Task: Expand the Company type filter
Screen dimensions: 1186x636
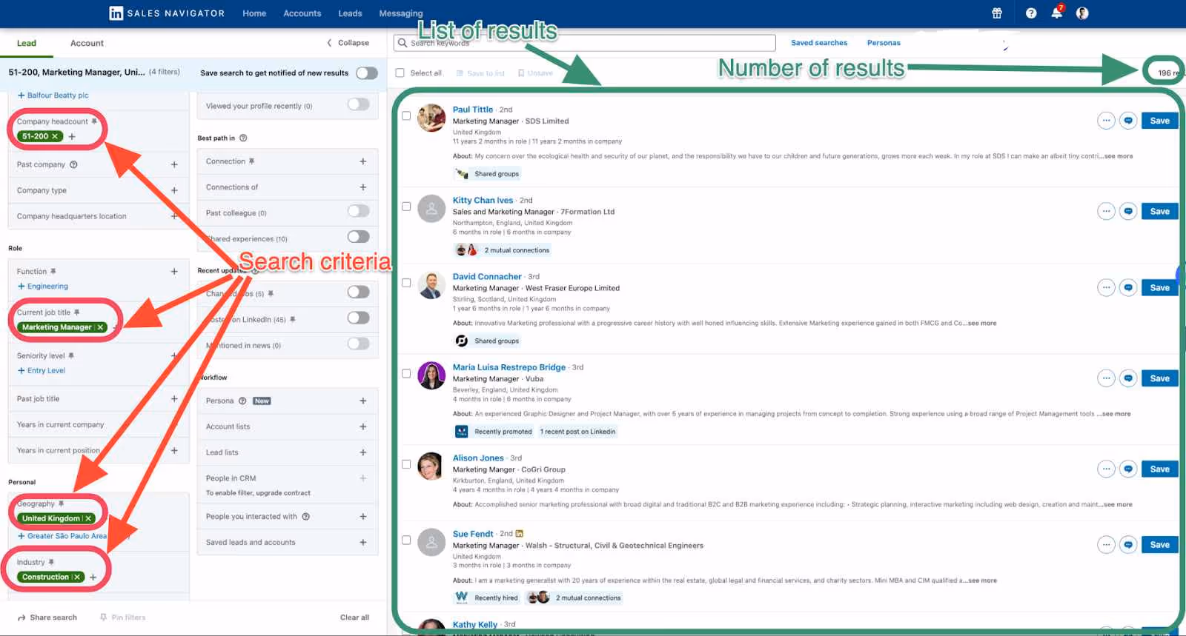Action: [174, 190]
